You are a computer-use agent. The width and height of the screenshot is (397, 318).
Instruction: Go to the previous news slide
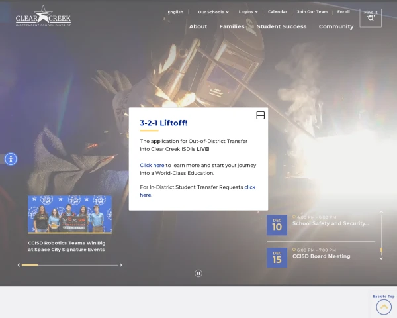click(19, 265)
